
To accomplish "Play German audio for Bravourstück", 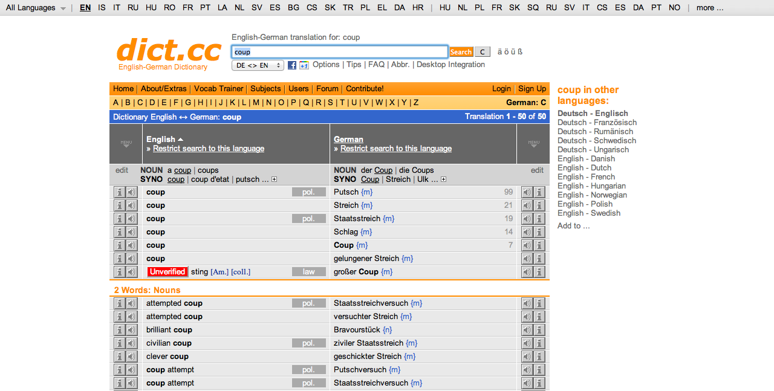I will pos(527,330).
